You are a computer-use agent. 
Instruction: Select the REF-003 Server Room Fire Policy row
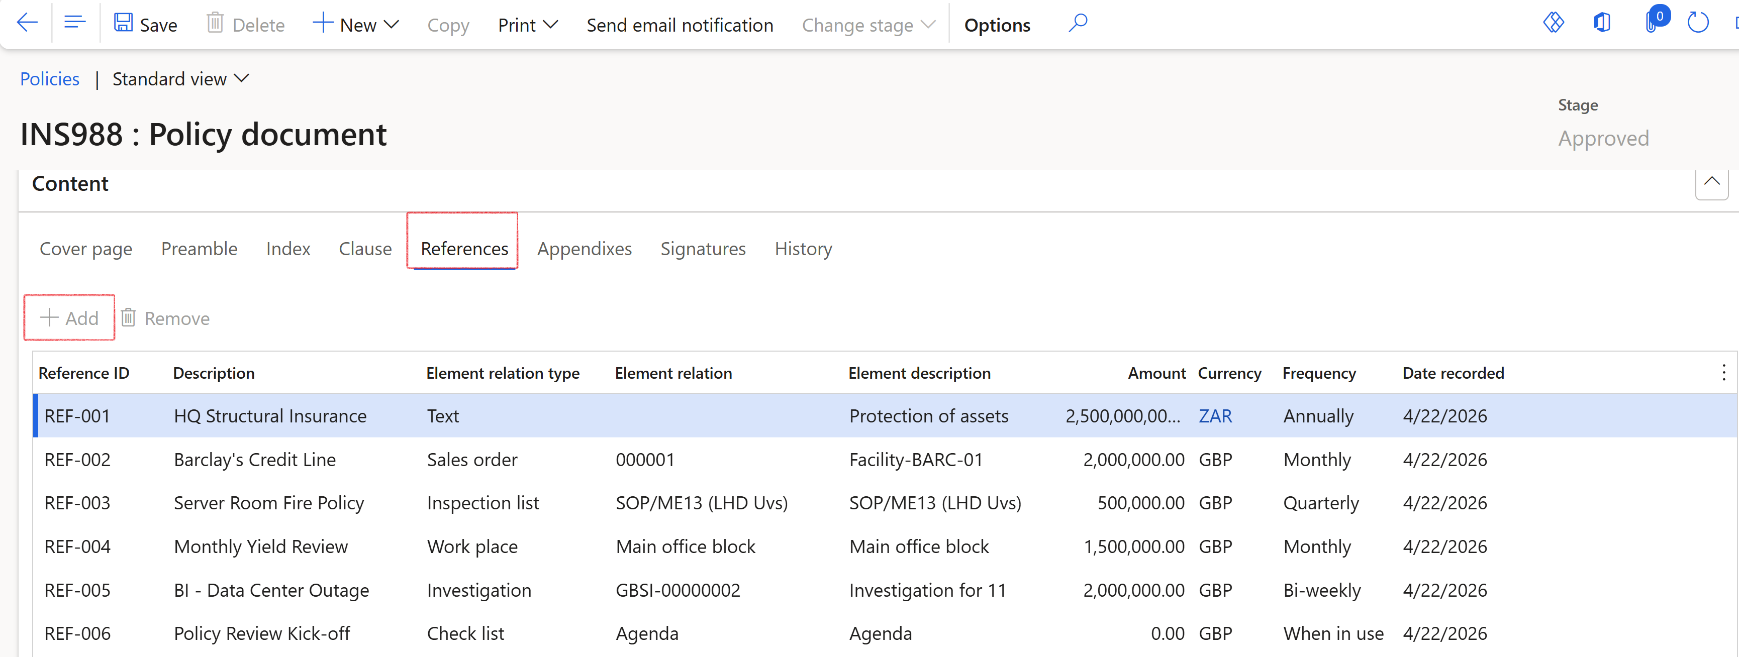pyautogui.click(x=268, y=503)
